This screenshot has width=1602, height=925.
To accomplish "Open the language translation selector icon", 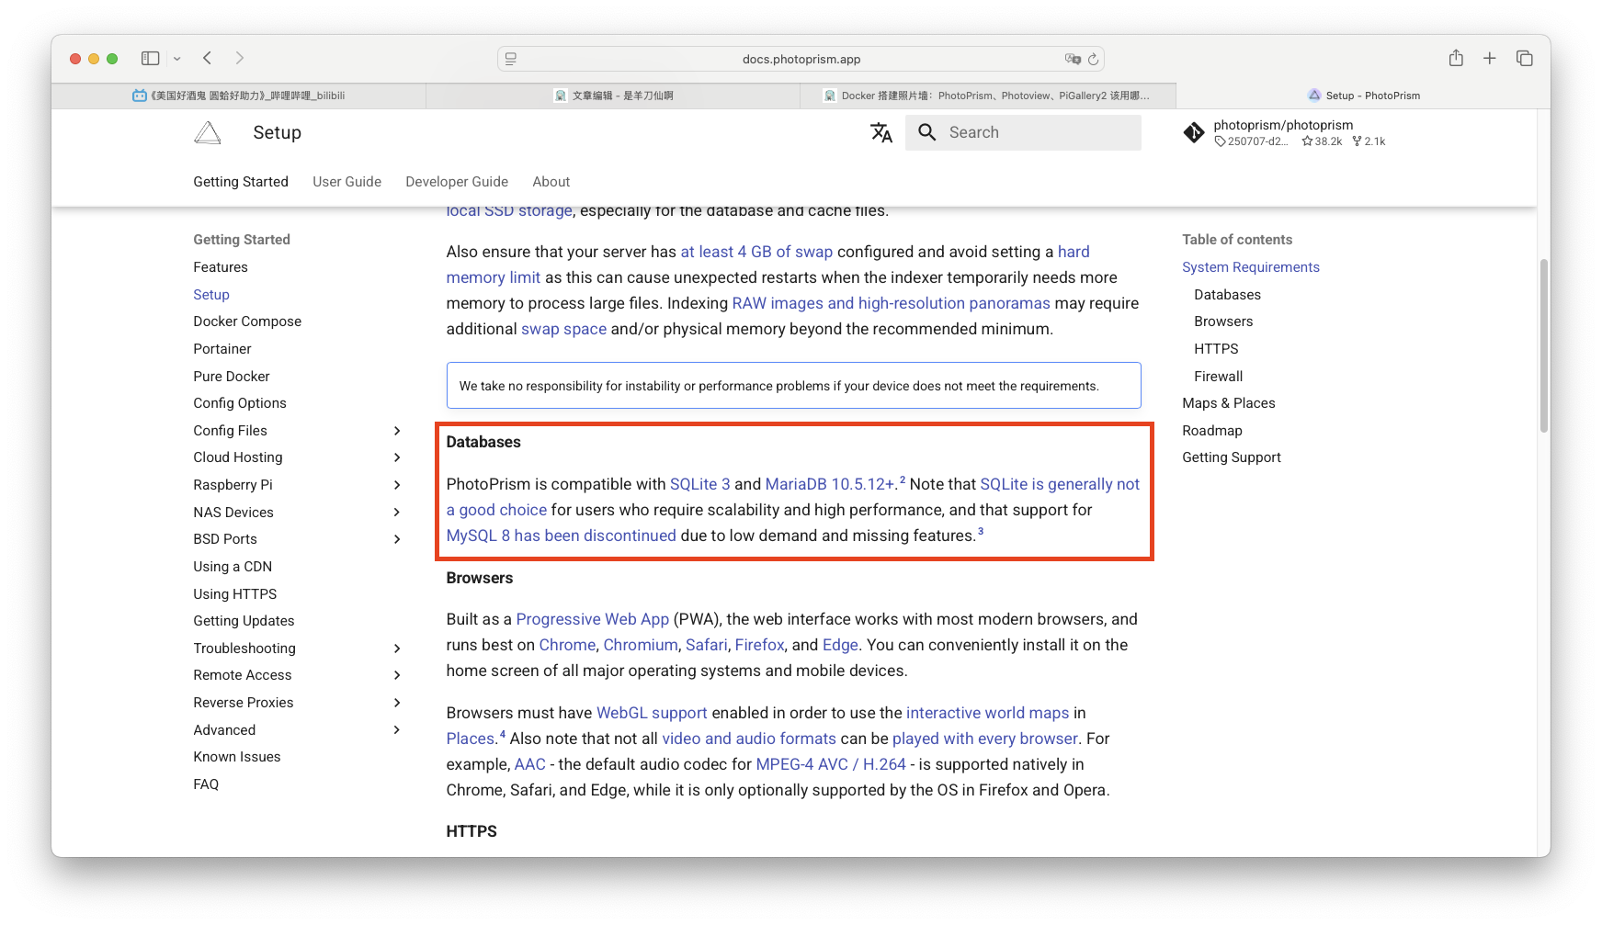I will (881, 133).
